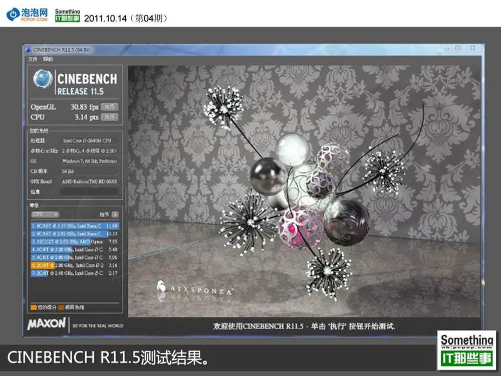Open the 文件 (File) menu in Cinebench

[33, 59]
